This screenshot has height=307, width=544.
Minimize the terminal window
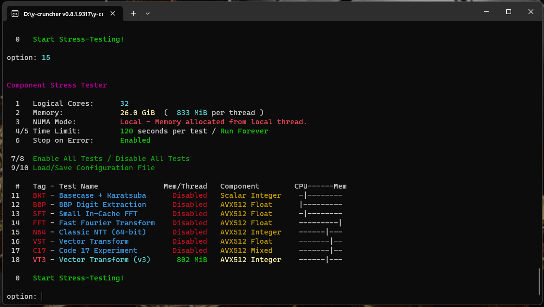tap(486, 12)
